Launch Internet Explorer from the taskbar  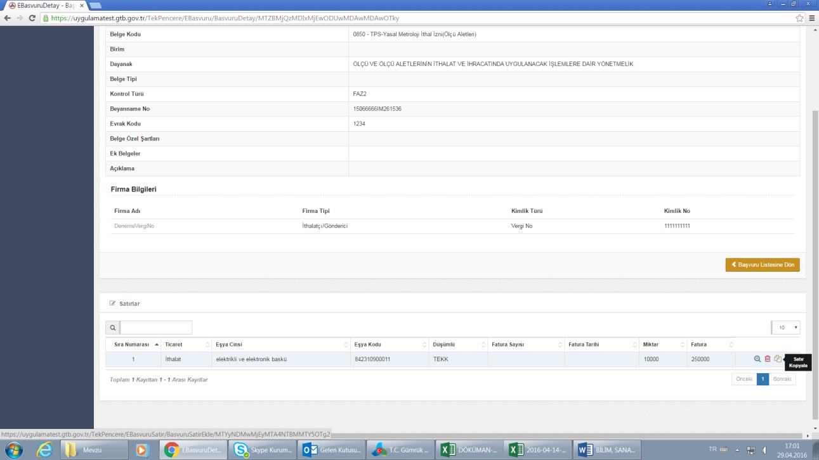pos(45,449)
